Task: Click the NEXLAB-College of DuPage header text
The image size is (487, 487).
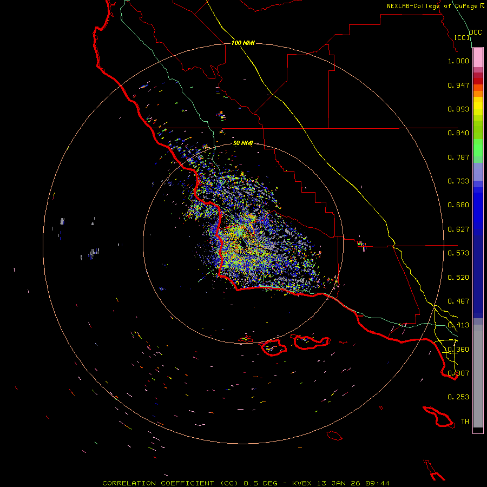Action: tap(435, 6)
